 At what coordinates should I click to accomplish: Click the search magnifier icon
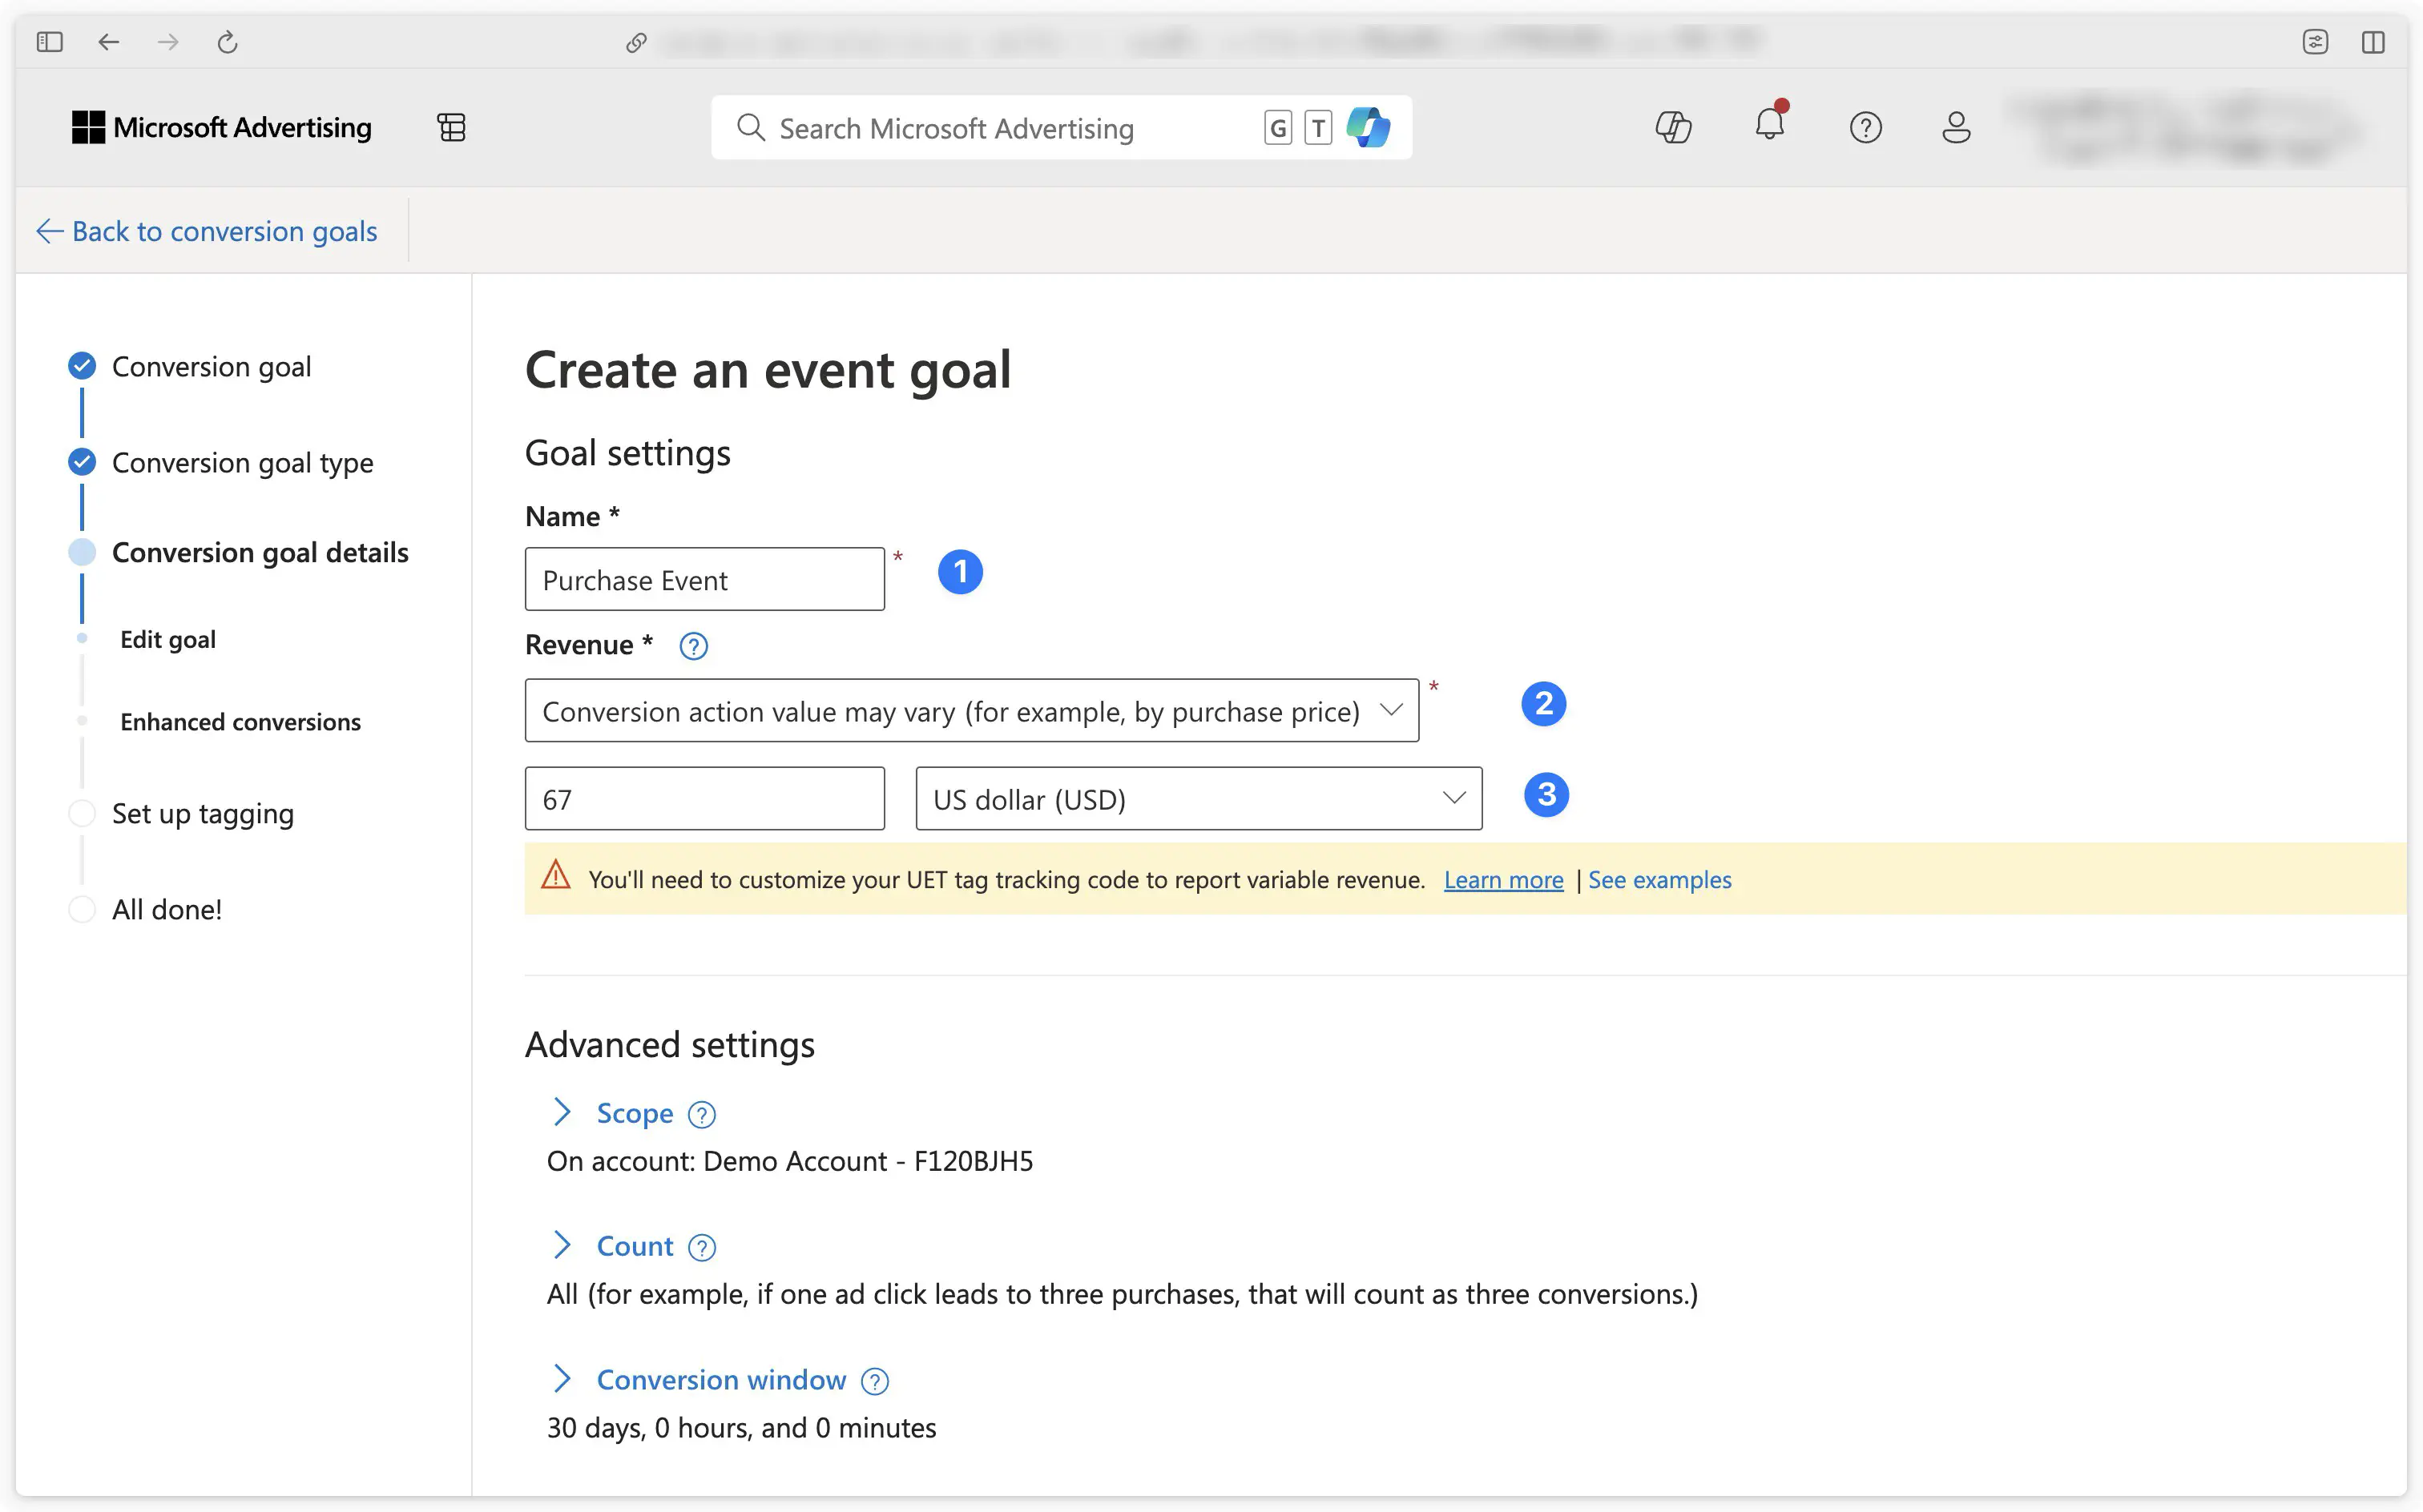click(x=750, y=127)
